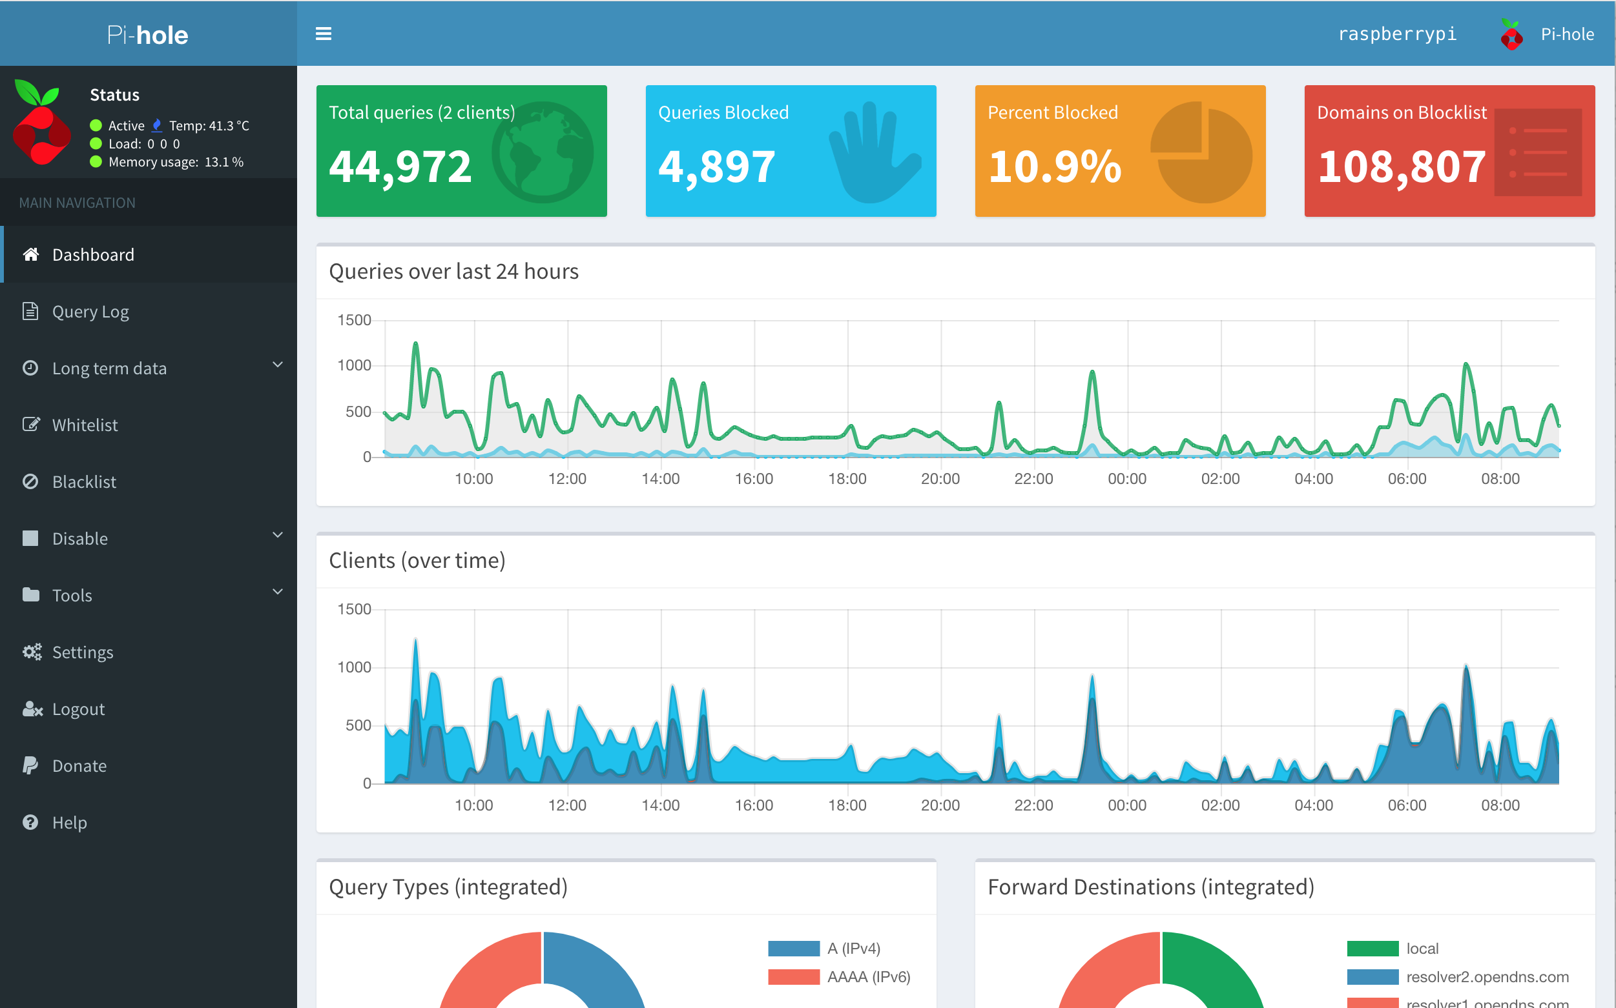Image resolution: width=1616 pixels, height=1008 pixels.
Task: Click the Forward Destinations (integrated) heading
Action: point(1151,887)
